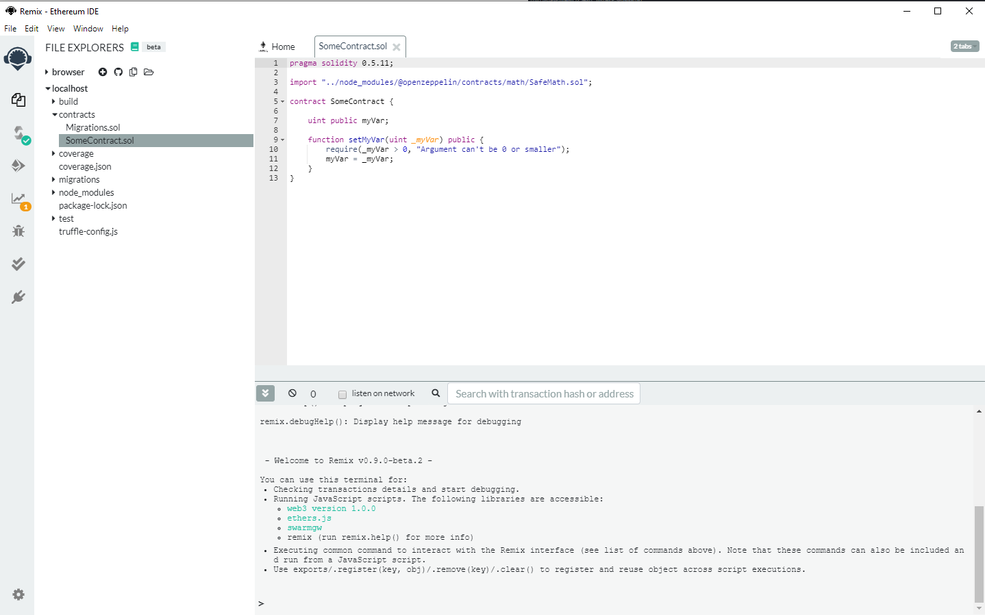Open truffle-config.js file
The width and height of the screenshot is (985, 615).
pyautogui.click(x=88, y=231)
